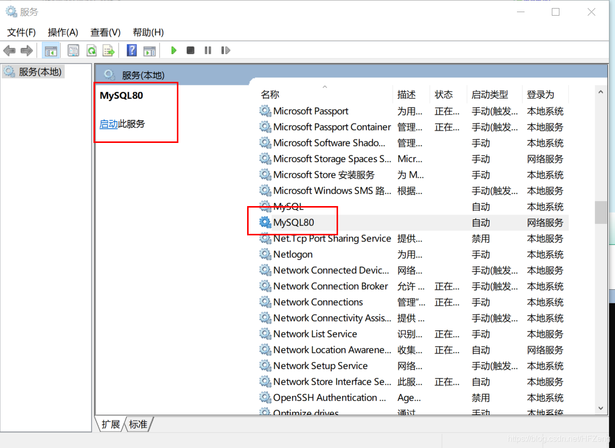Click gear icon of Netlogon service
This screenshot has height=448, width=615.
(265, 254)
